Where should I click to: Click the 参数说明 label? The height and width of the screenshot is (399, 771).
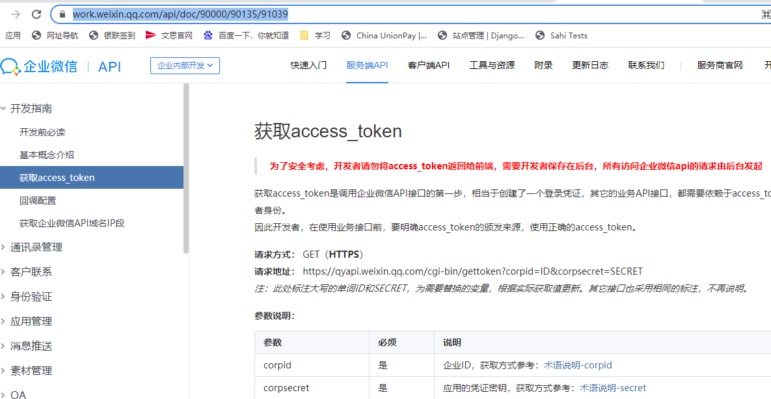[275, 316]
